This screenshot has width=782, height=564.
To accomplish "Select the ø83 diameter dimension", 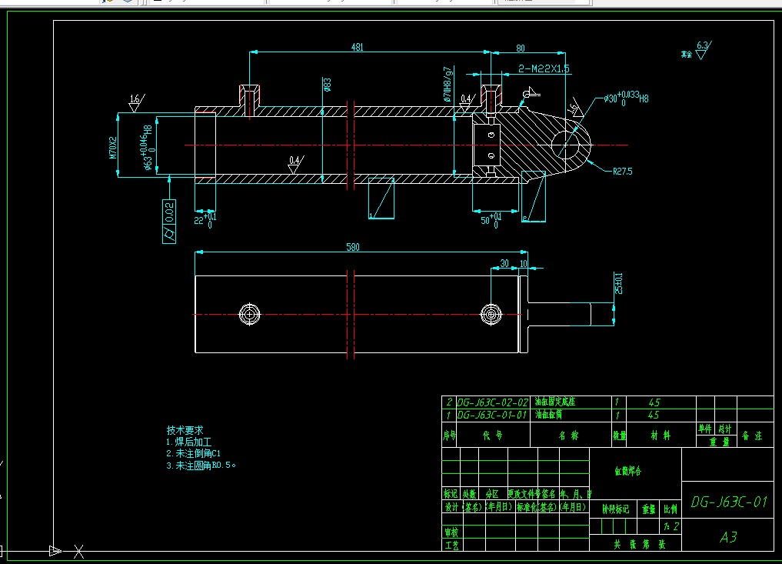I will click(x=327, y=85).
